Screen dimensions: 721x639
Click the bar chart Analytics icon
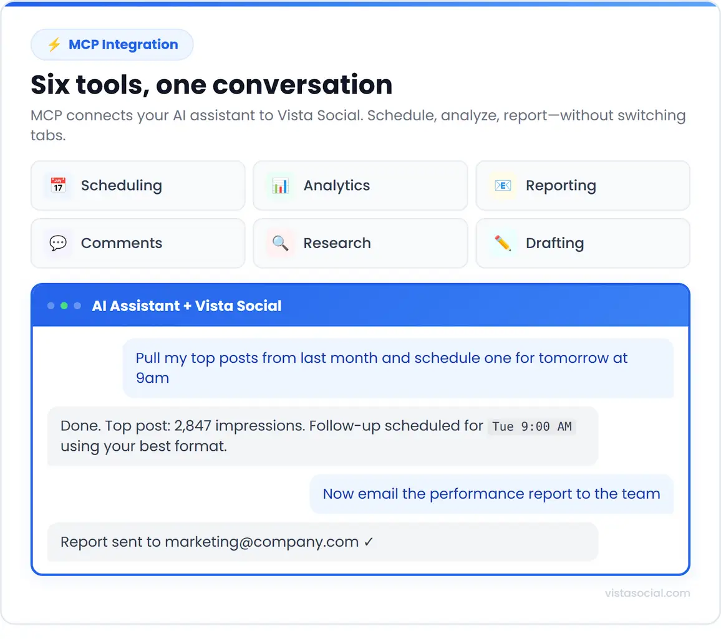[280, 186]
